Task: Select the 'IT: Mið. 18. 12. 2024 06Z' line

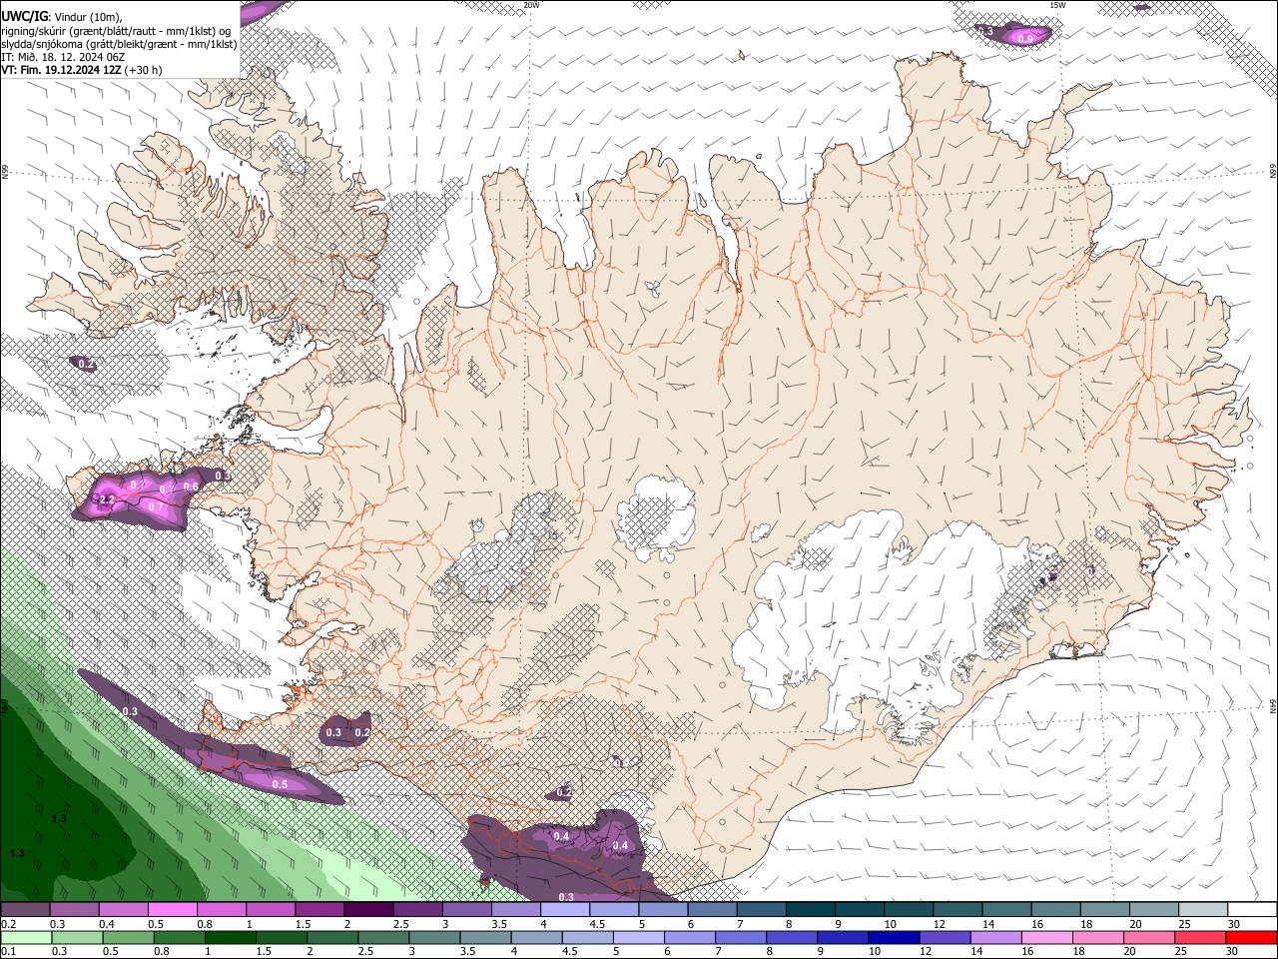Action: click(x=63, y=57)
